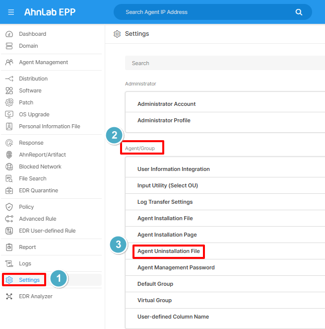Click the Logs scroll icon
325x329 pixels.
click(9, 264)
